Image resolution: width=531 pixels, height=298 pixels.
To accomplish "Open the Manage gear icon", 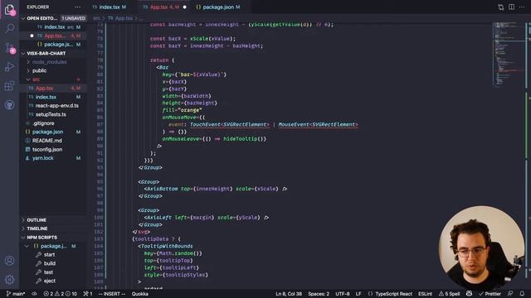I will click(9, 280).
